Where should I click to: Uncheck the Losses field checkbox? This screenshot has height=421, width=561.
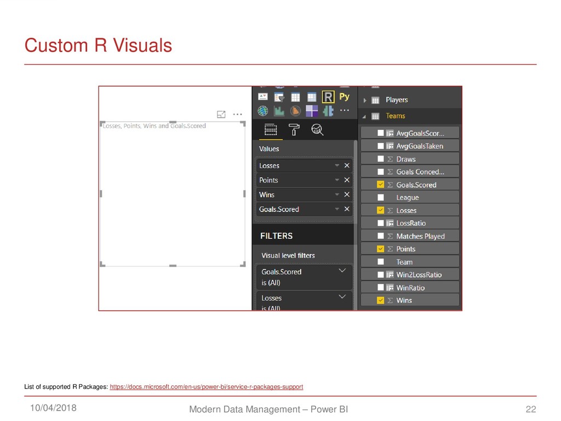381,210
